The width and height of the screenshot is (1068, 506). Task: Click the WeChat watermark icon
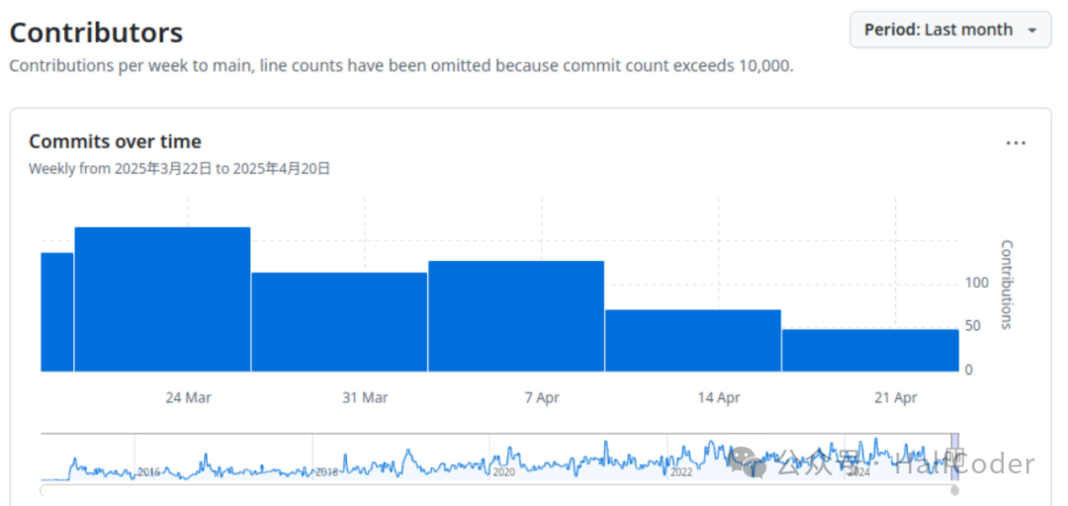click(751, 460)
